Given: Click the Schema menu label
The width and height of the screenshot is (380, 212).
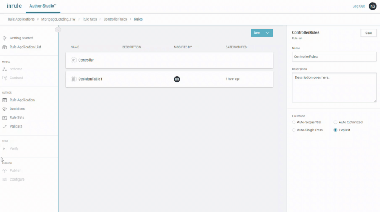Looking at the screenshot, I should (x=16, y=69).
